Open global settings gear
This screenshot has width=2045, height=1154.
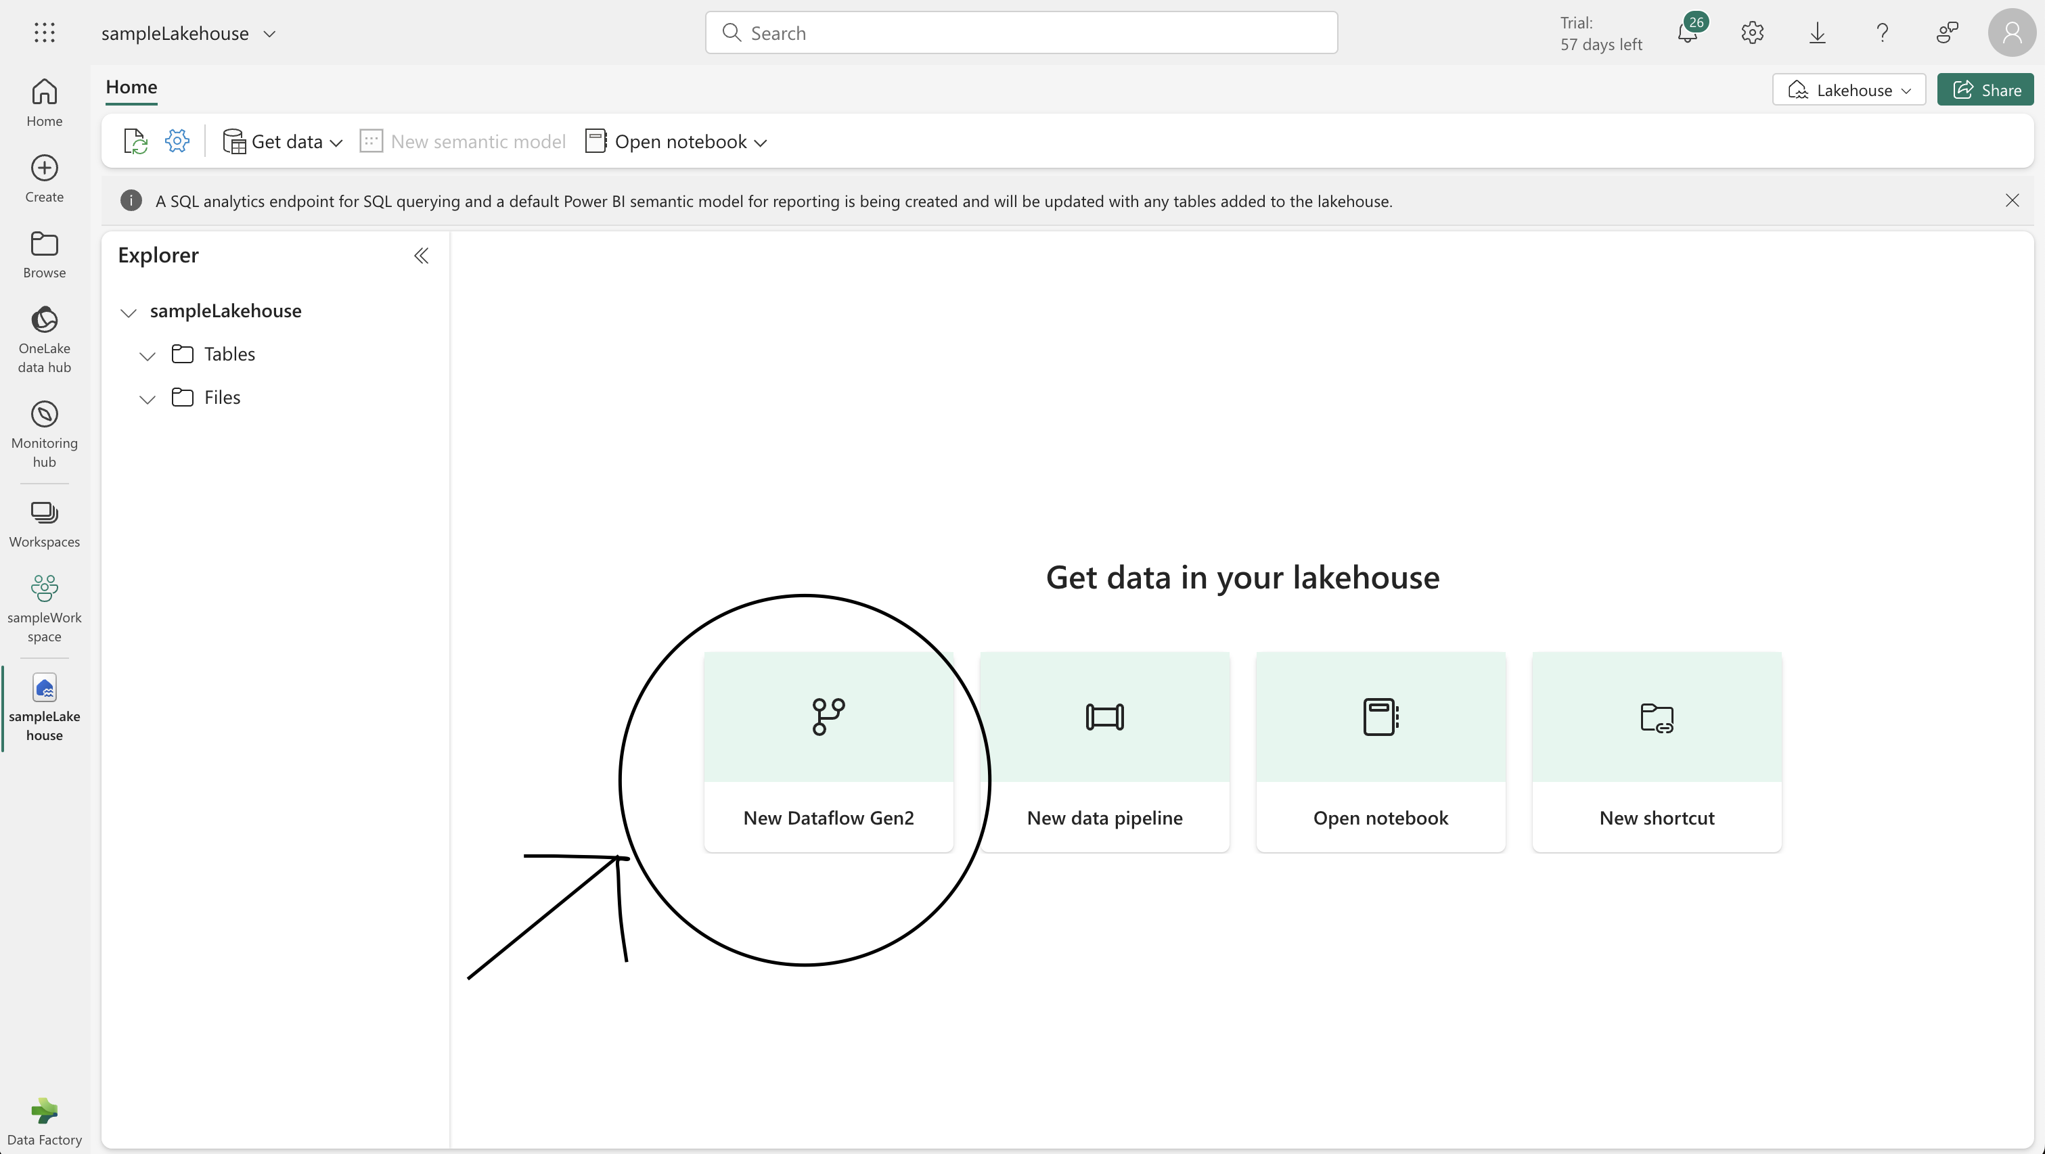coord(1753,32)
